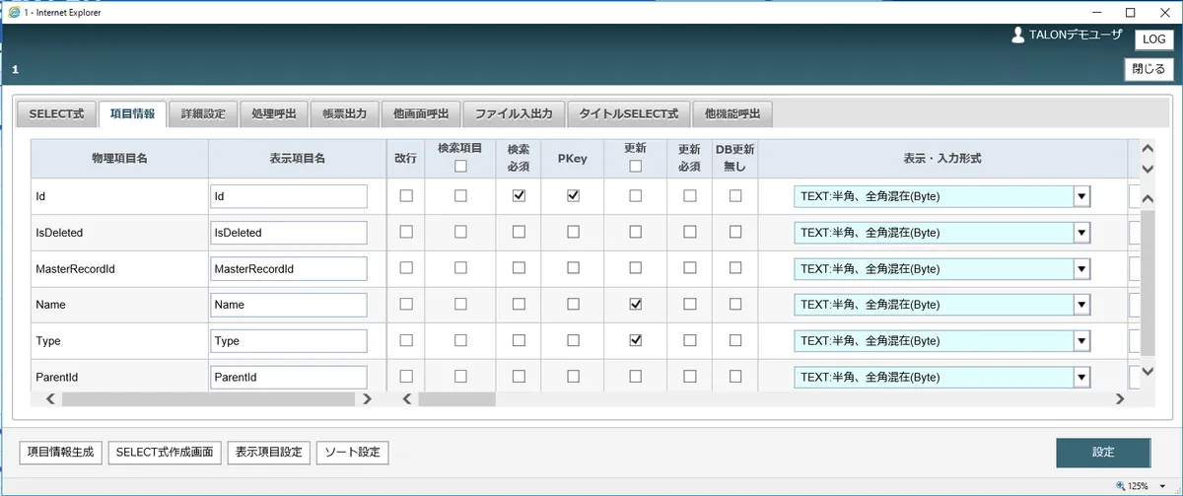Click left arrow of left horizontal scrollbar
Image resolution: width=1183 pixels, height=496 pixels.
point(49,399)
